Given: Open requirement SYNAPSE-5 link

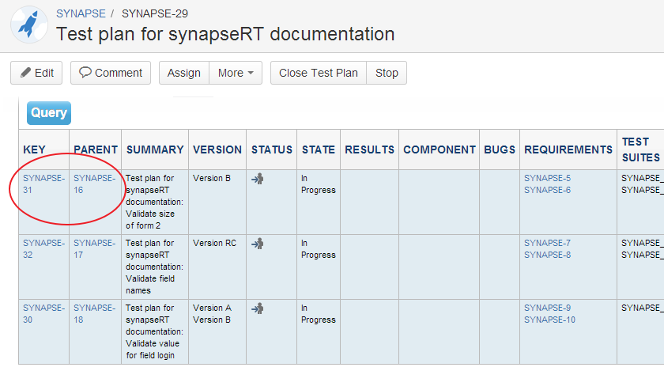Looking at the screenshot, I should coord(547,178).
